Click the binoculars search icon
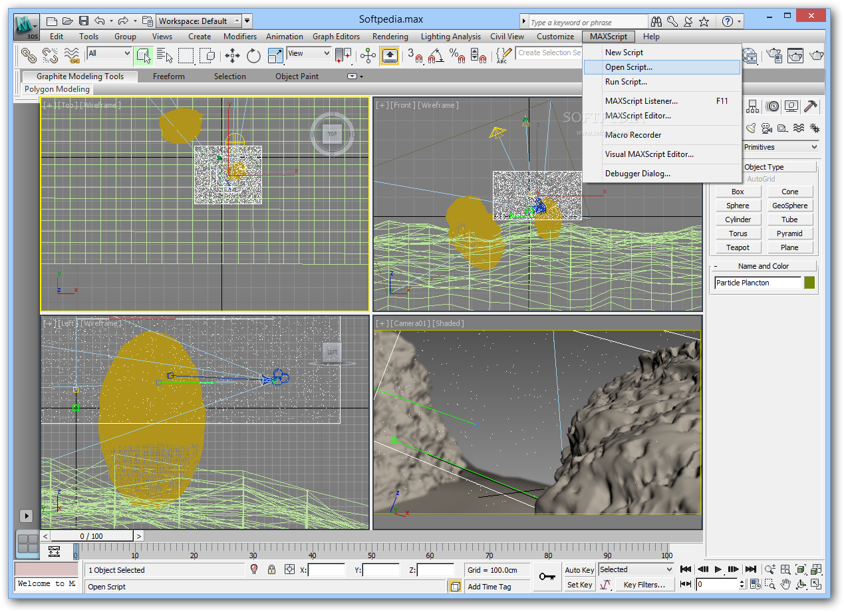This screenshot has height=612, width=844. (x=656, y=21)
